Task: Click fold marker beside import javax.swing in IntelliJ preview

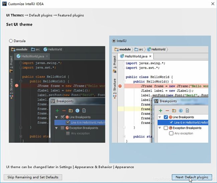Action: click(x=124, y=63)
